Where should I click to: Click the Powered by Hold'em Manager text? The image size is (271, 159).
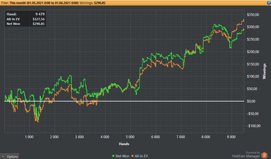[246, 155]
